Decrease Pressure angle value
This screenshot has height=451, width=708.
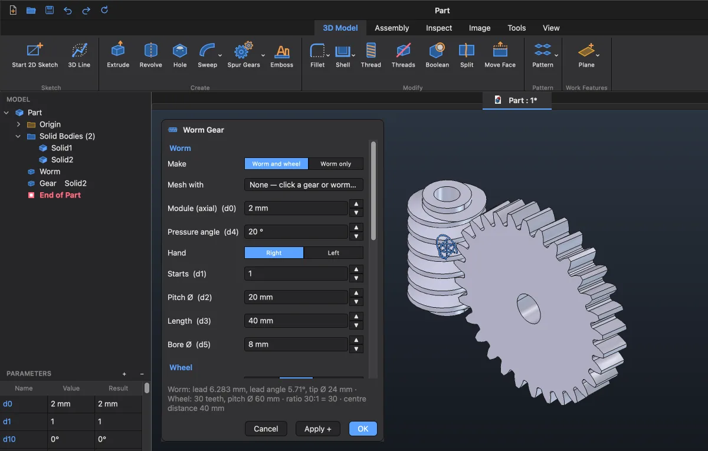click(356, 236)
